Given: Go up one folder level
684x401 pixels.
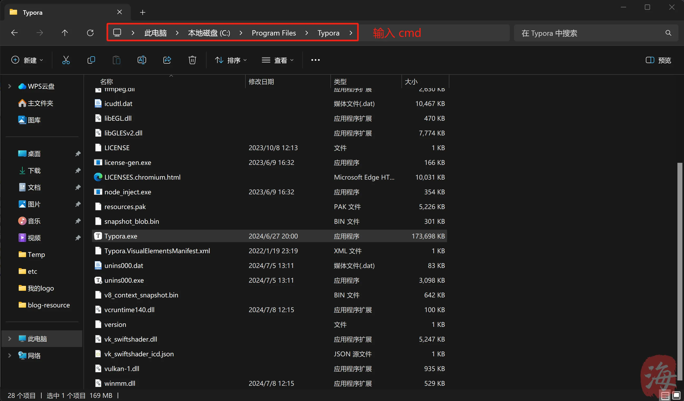Looking at the screenshot, I should tap(64, 33).
